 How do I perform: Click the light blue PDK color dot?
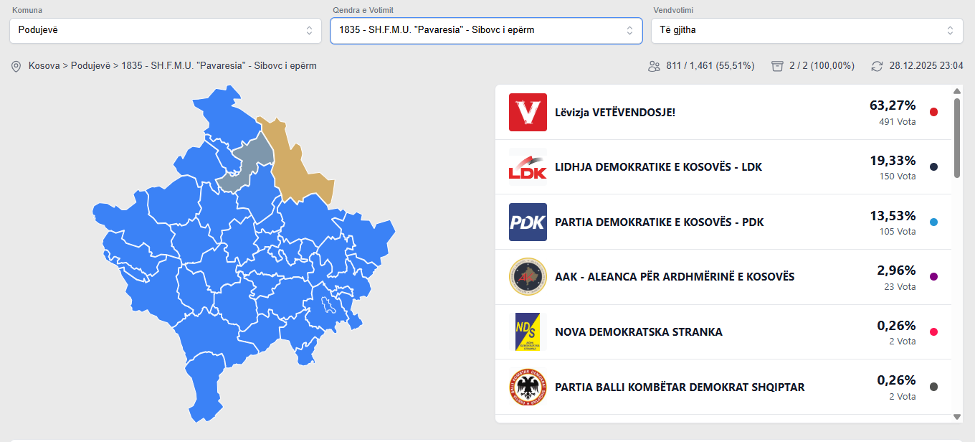(933, 222)
